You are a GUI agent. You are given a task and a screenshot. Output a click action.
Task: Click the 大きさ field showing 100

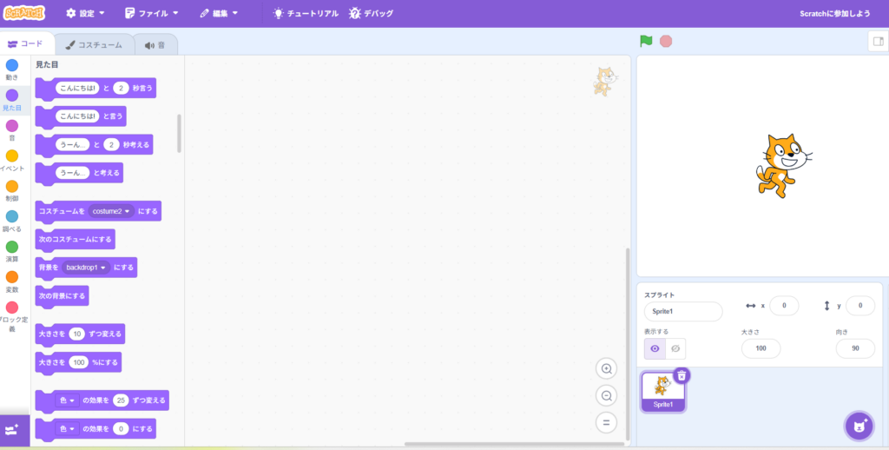(x=761, y=348)
